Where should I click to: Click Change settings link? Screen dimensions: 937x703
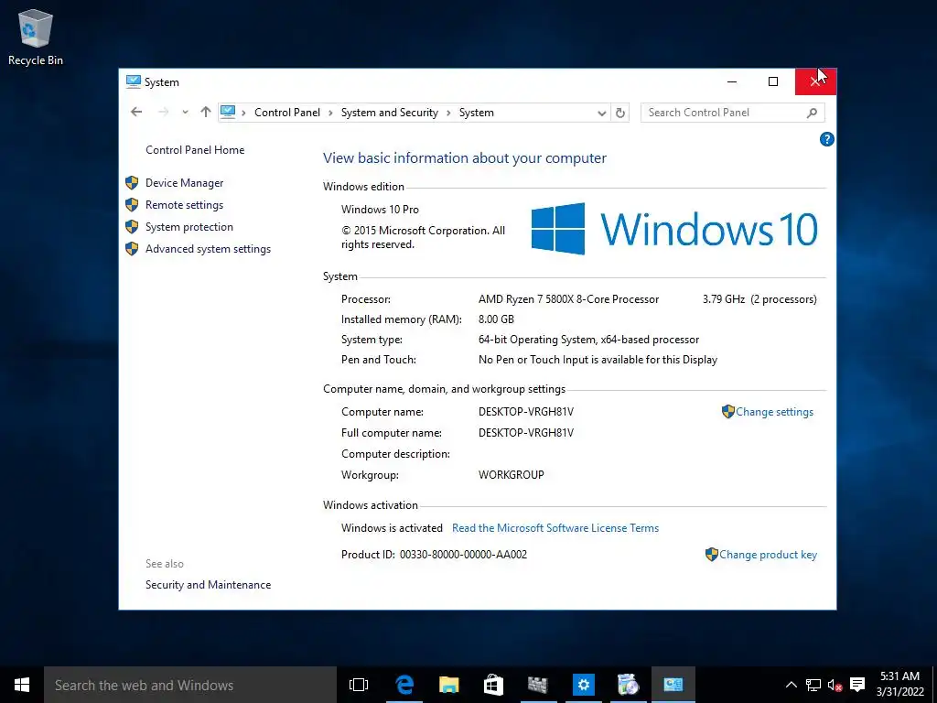click(x=774, y=412)
